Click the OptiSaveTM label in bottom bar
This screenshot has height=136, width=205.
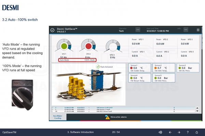point(9,132)
